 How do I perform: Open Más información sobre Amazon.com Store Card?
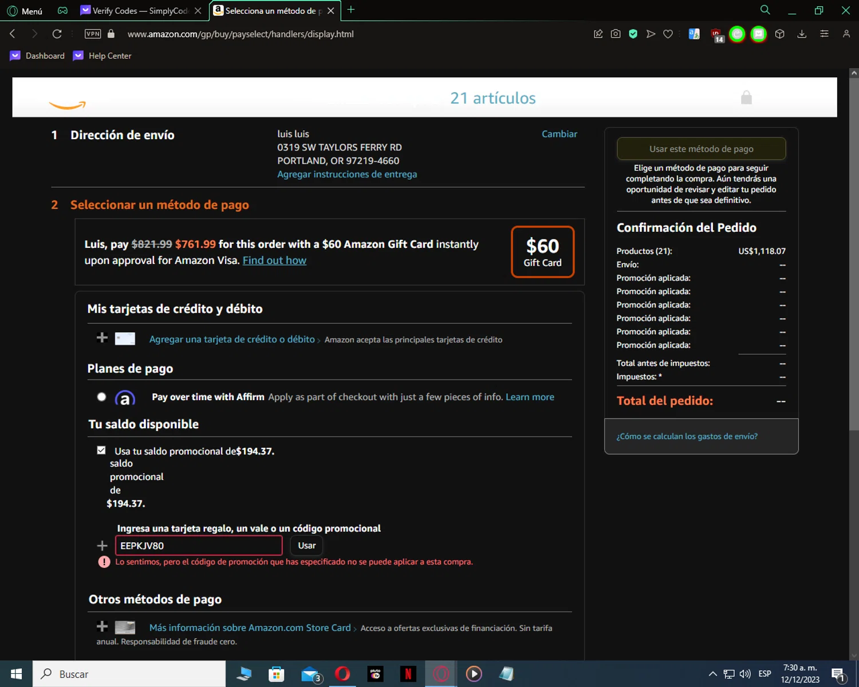[250, 628]
